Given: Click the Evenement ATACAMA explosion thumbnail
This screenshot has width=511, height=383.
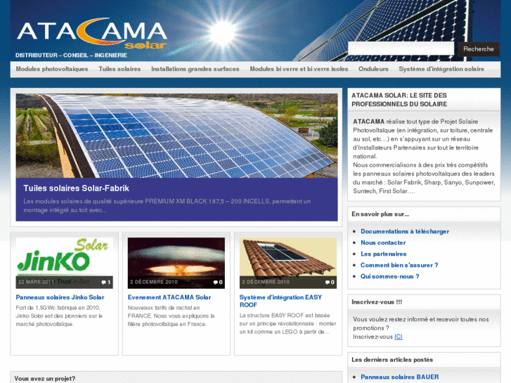Looking at the screenshot, I should click(x=176, y=263).
